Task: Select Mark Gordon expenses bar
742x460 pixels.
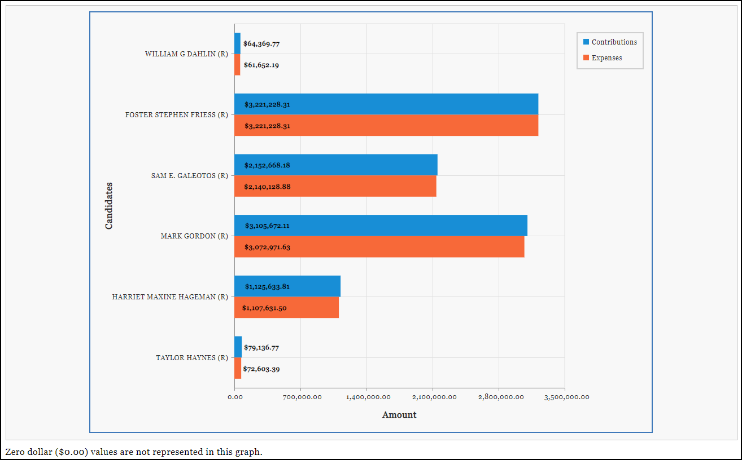Action: coord(378,247)
